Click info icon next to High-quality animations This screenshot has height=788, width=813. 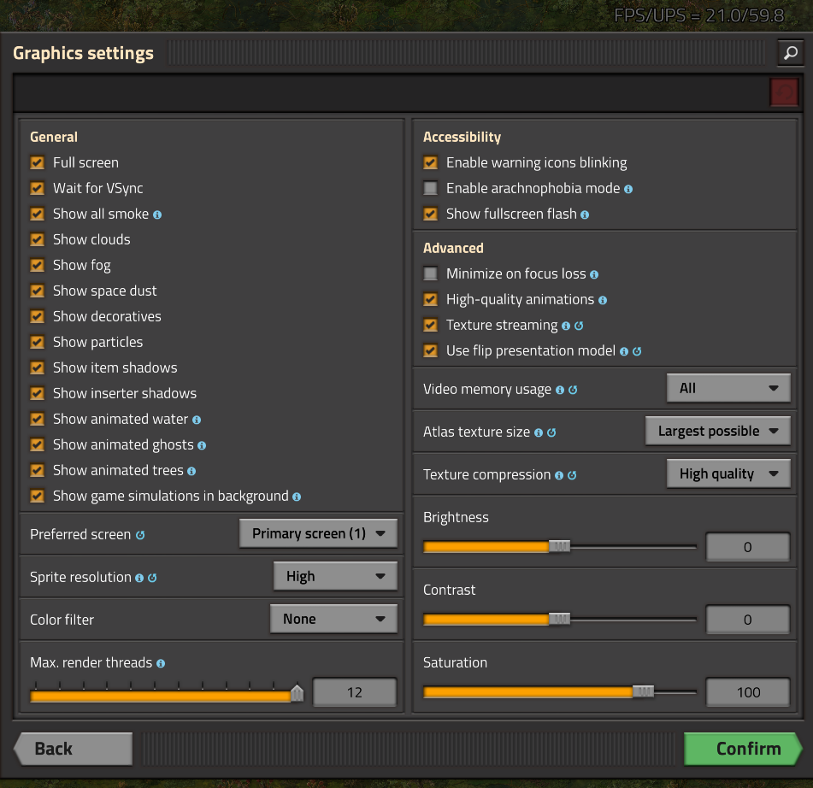pos(603,300)
